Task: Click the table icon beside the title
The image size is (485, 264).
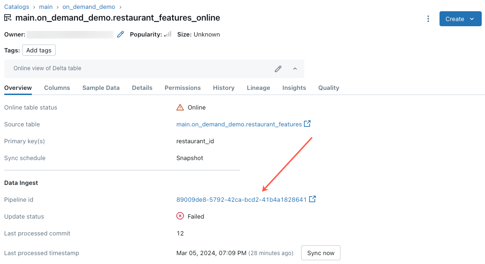Action: 8,18
